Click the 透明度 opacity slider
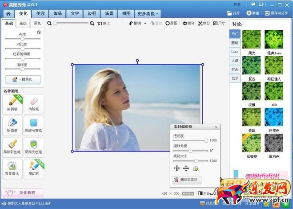The height and width of the screenshot is (209, 293). (190, 140)
